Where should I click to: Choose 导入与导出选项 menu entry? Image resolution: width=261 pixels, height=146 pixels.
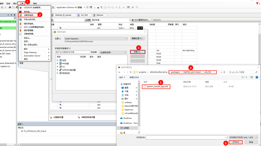click(31, 45)
